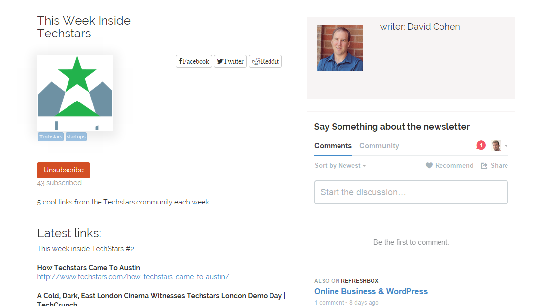Focus the Start the discussion field

tap(411, 192)
